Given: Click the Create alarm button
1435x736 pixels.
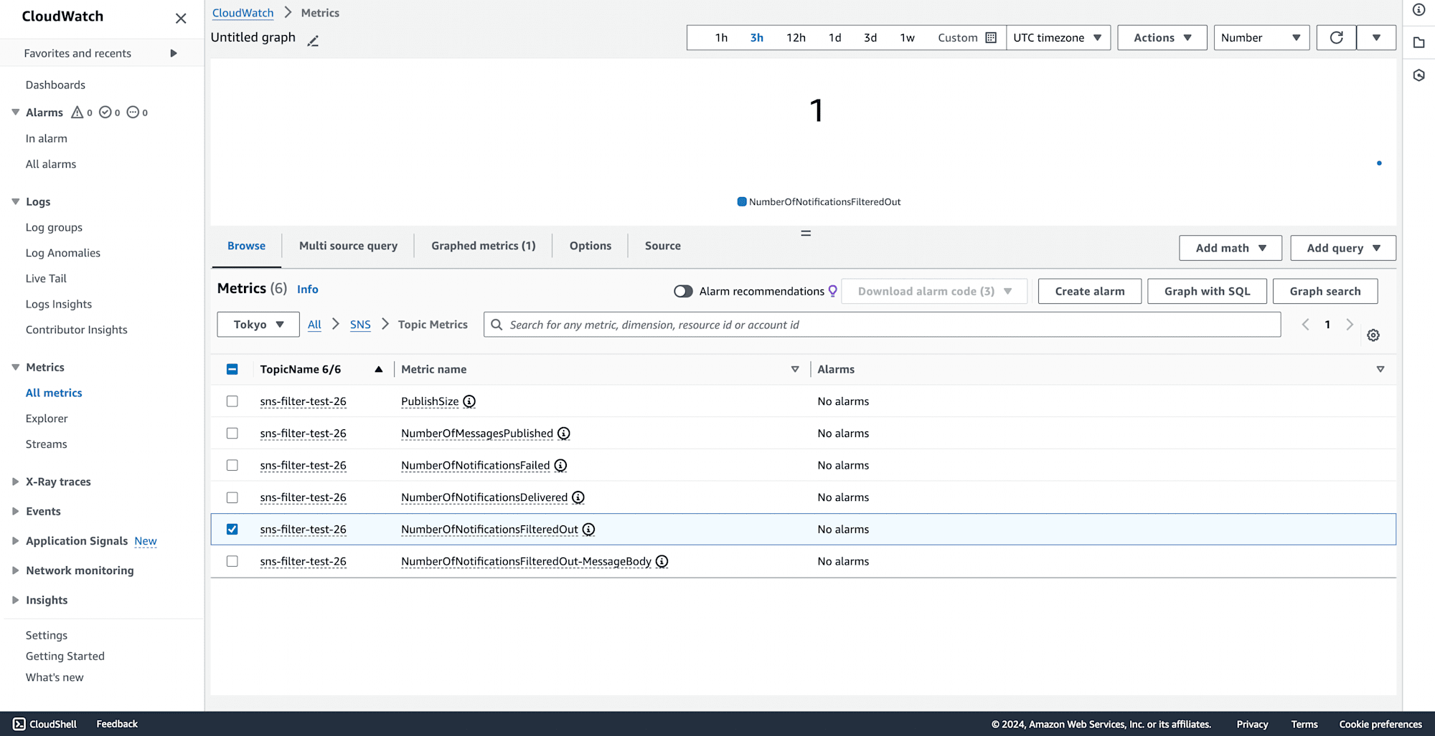Looking at the screenshot, I should point(1090,291).
